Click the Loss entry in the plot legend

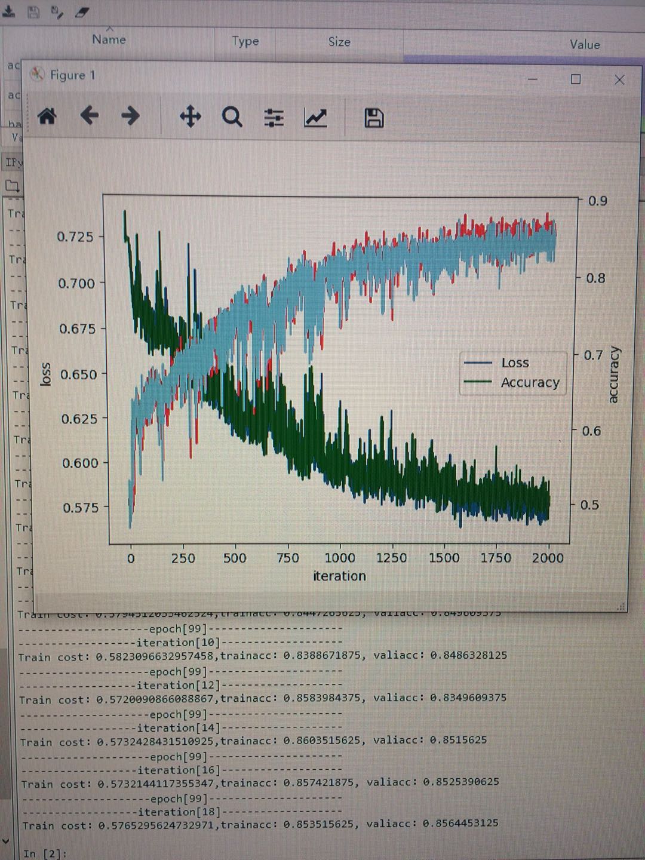tap(514, 363)
